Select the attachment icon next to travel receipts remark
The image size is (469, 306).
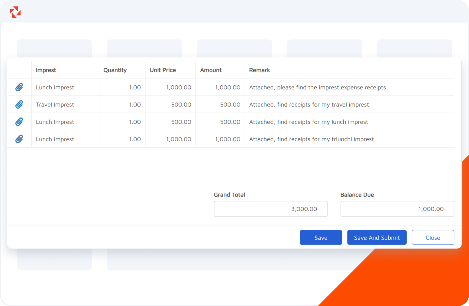(x=19, y=104)
